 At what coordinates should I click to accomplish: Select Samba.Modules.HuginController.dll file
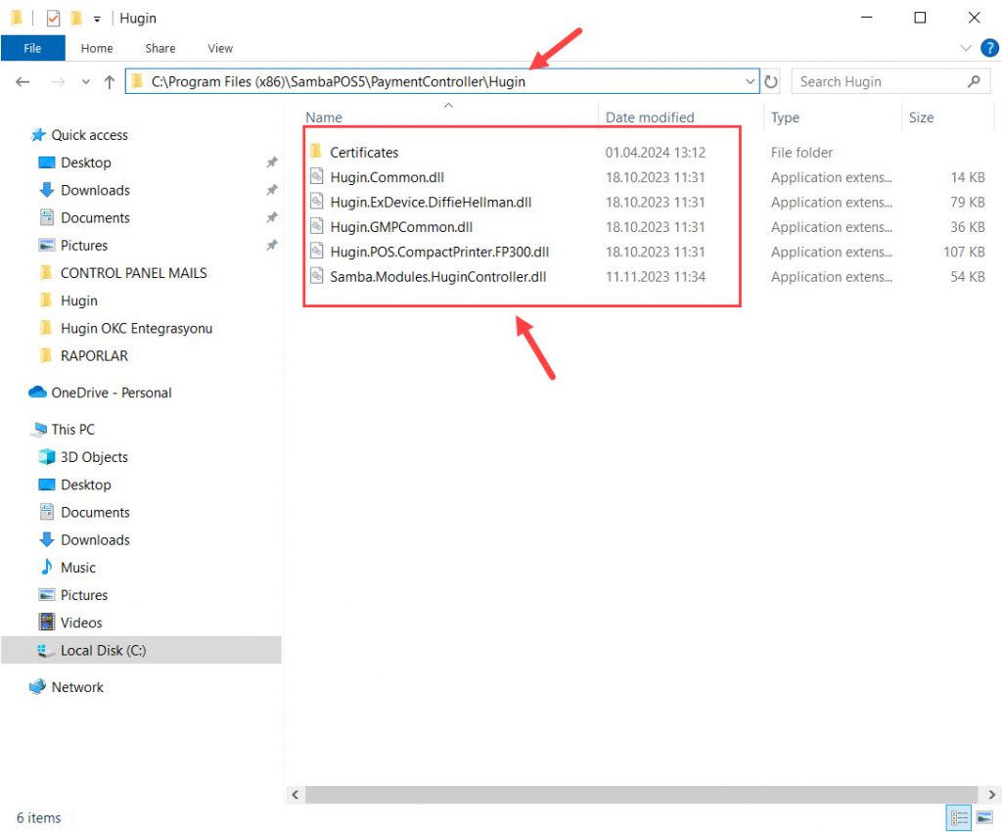point(437,277)
